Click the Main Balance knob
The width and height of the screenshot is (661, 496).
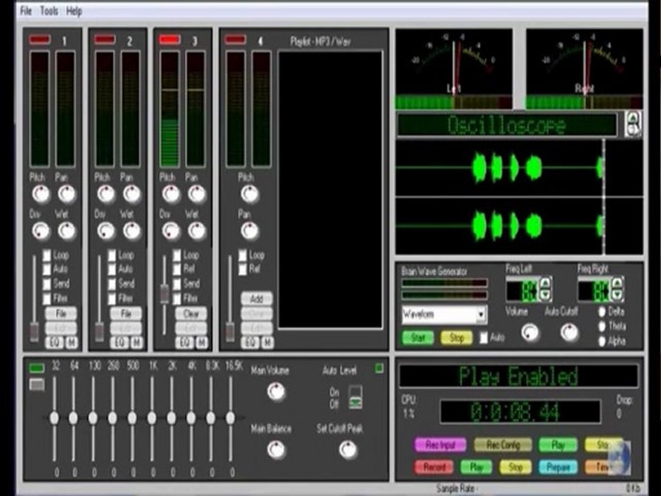276,450
